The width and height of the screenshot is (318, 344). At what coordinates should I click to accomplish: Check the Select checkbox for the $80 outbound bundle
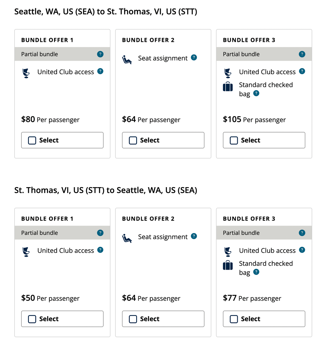tap(32, 140)
